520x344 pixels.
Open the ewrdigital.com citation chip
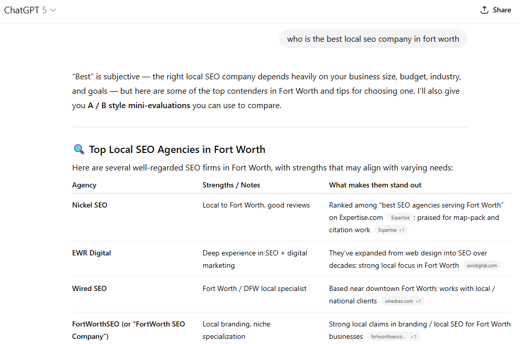coord(481,265)
